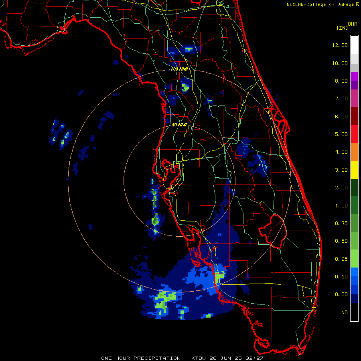
Task: Select the pink 7.00 legend color band
Action: click(354, 99)
